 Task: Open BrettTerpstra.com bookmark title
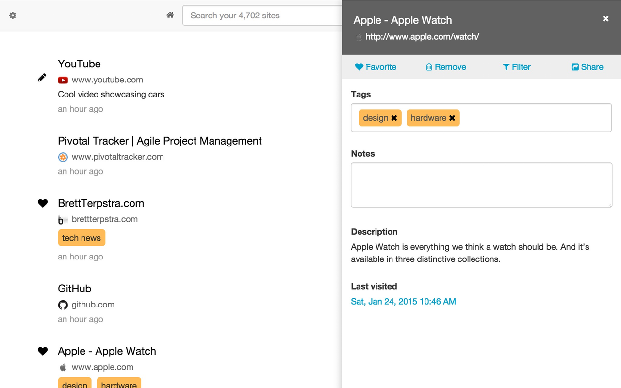point(101,203)
